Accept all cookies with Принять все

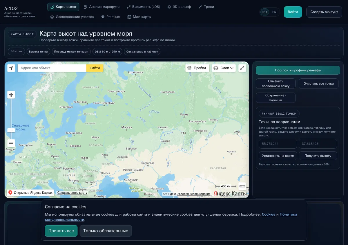[x=61, y=231]
